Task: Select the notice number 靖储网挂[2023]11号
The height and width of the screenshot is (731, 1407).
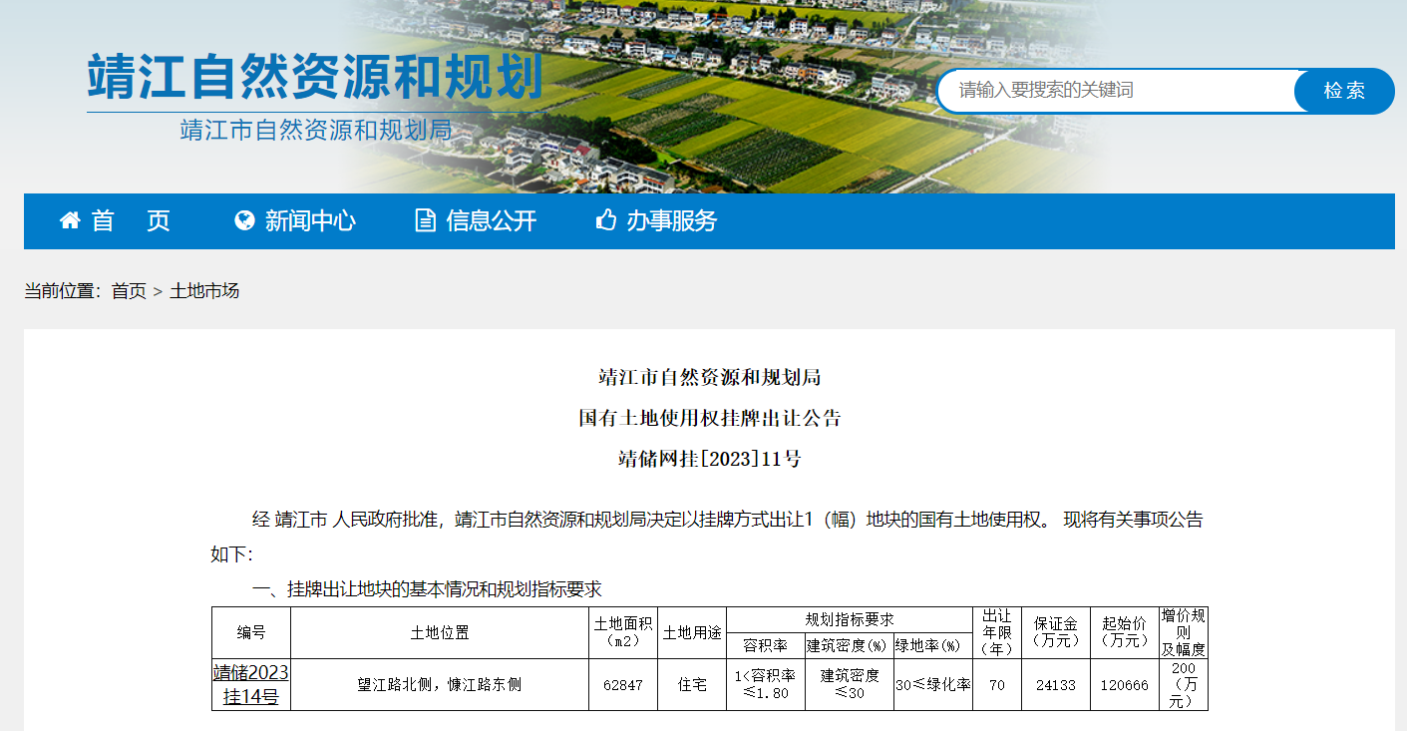Action: pos(709,459)
